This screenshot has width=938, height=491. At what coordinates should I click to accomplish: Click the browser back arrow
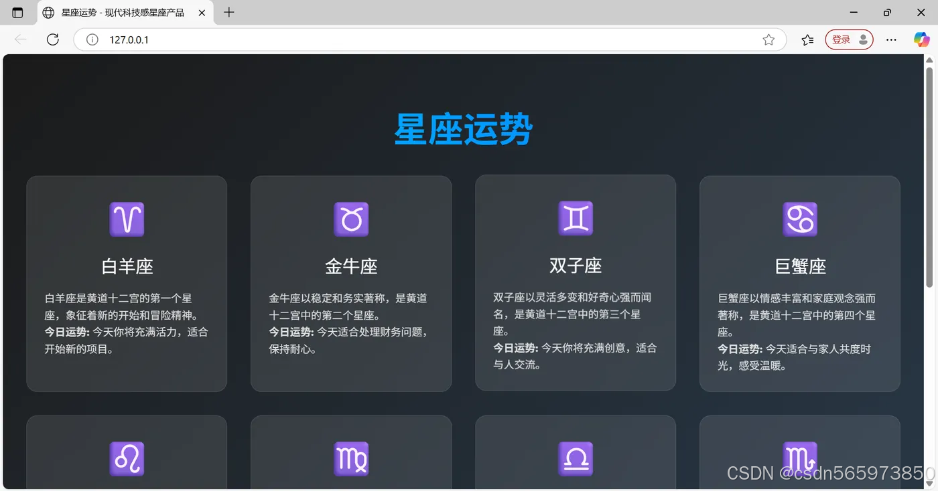click(21, 39)
